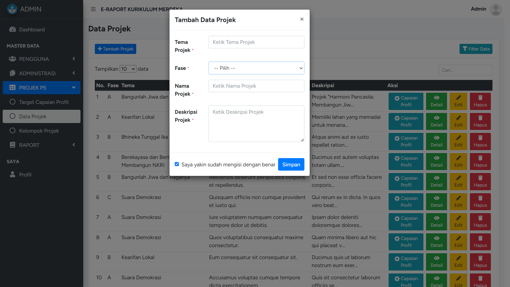Viewport: 510px width, 287px height.
Task: Open the Tampilkan entries count dropdown
Action: 128,69
